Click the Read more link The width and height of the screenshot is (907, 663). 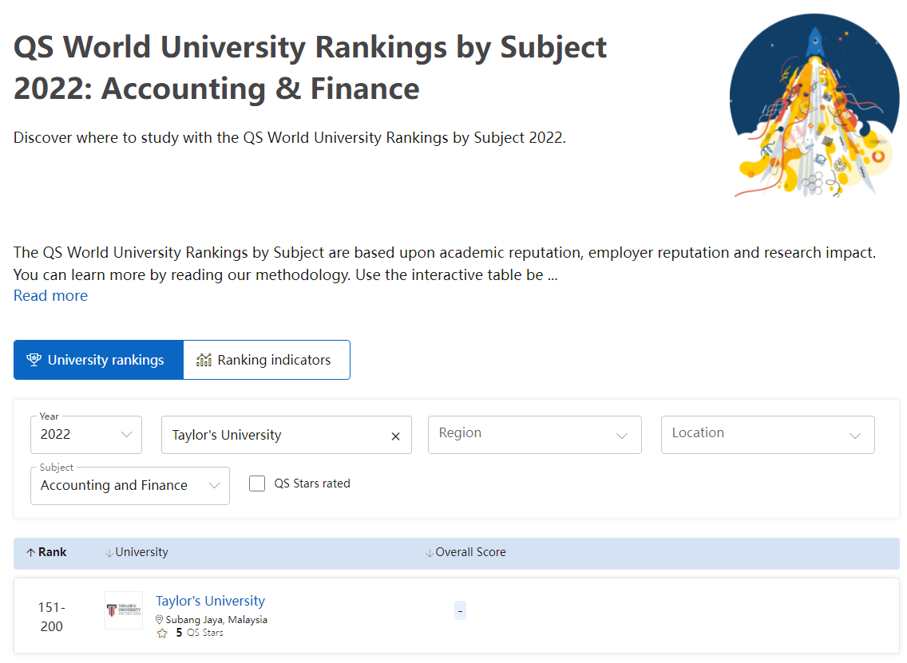click(x=51, y=295)
